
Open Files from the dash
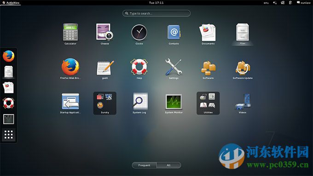click(9, 72)
